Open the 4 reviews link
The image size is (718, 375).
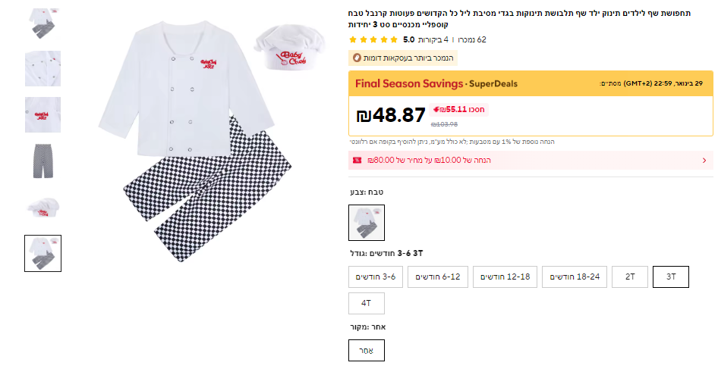[x=435, y=39]
